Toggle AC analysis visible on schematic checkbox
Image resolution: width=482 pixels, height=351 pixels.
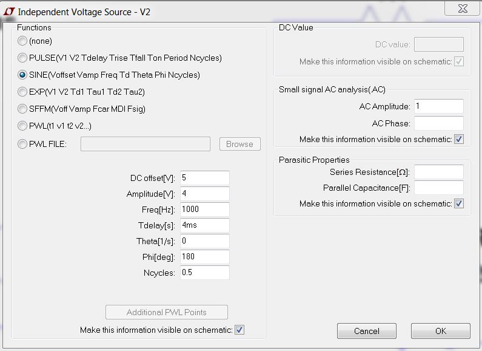[459, 139]
